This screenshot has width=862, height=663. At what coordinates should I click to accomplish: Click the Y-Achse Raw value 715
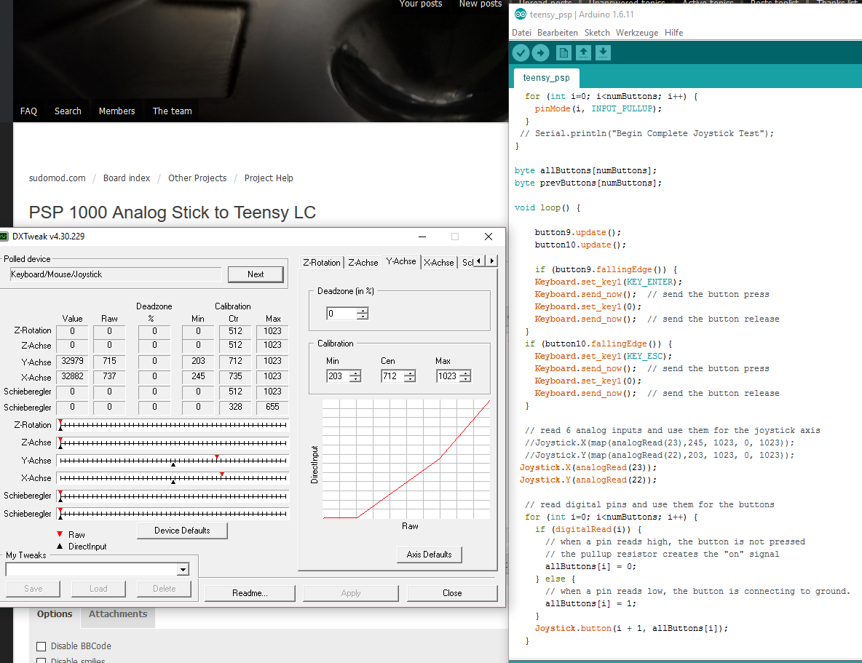(x=109, y=361)
